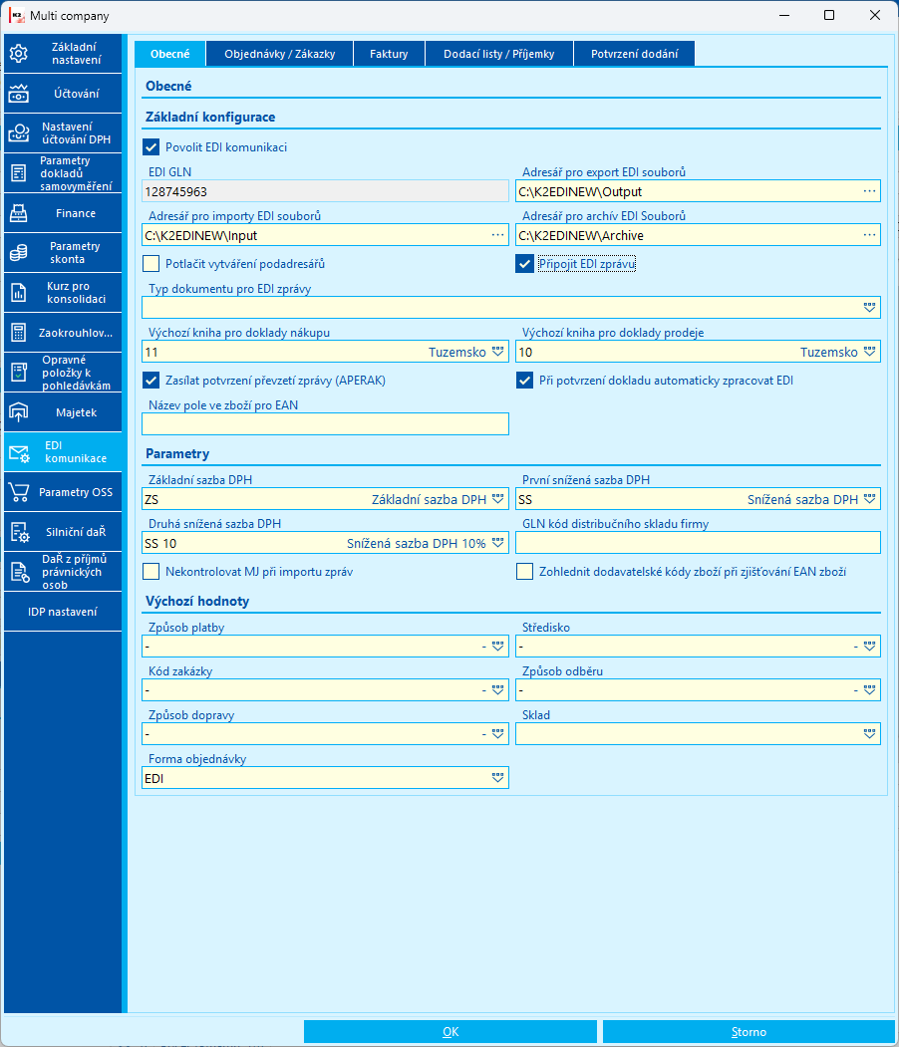The width and height of the screenshot is (899, 1047).
Task: Open the Majetek sidebar icon
Action: 19,412
